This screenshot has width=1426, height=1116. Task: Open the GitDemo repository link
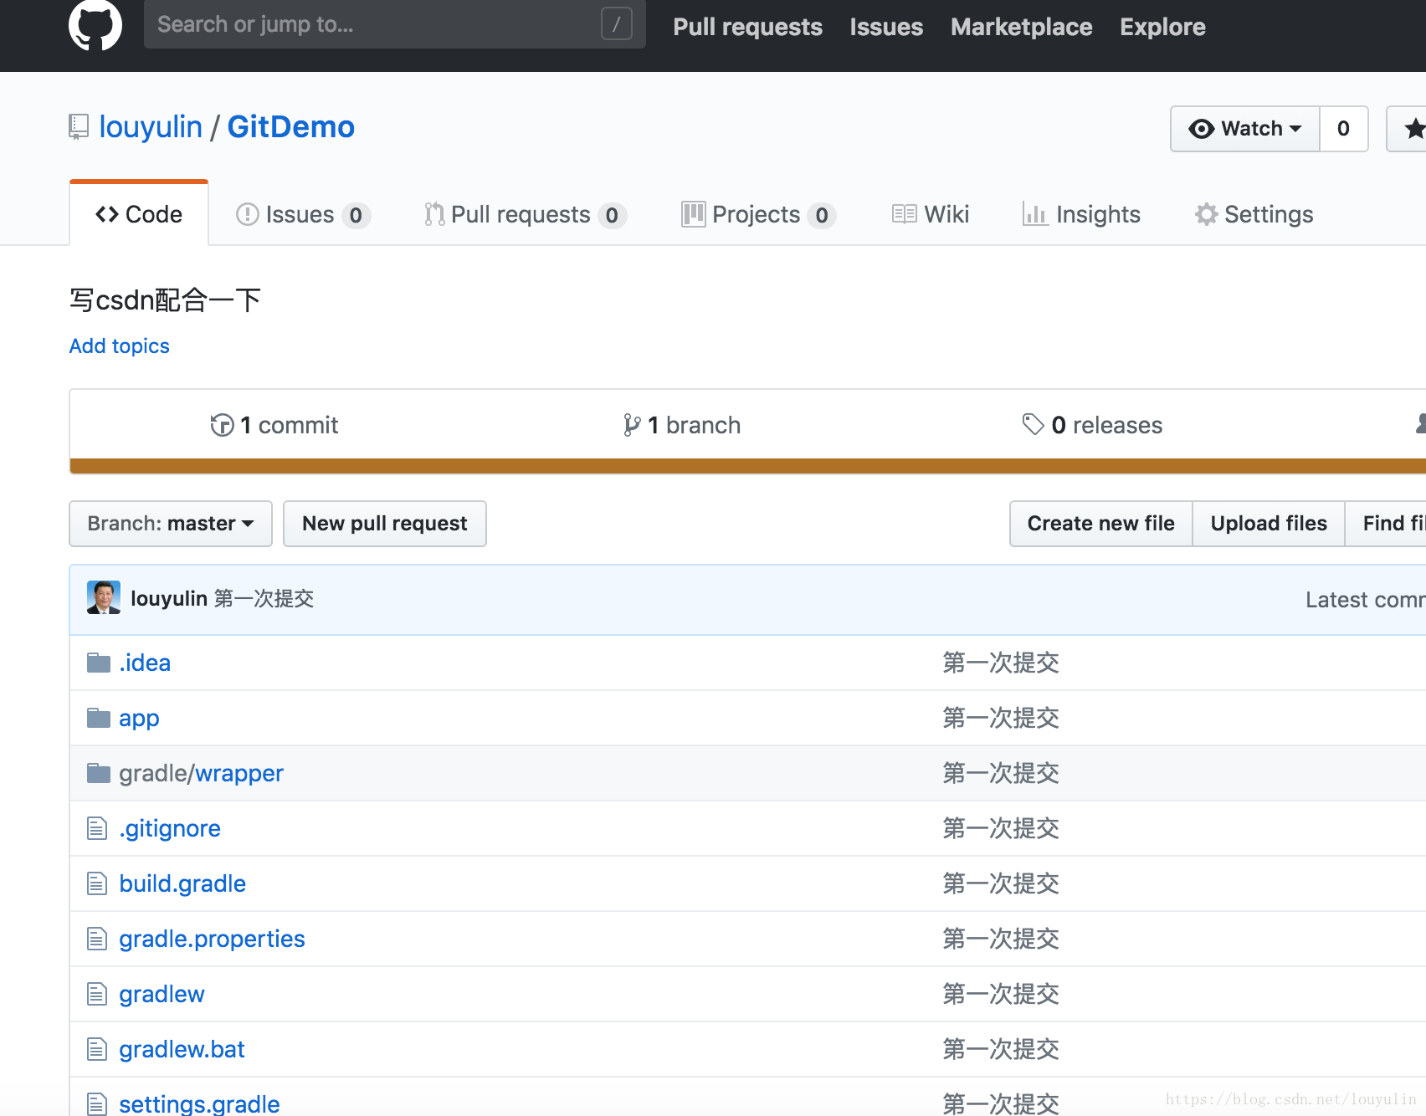291,127
